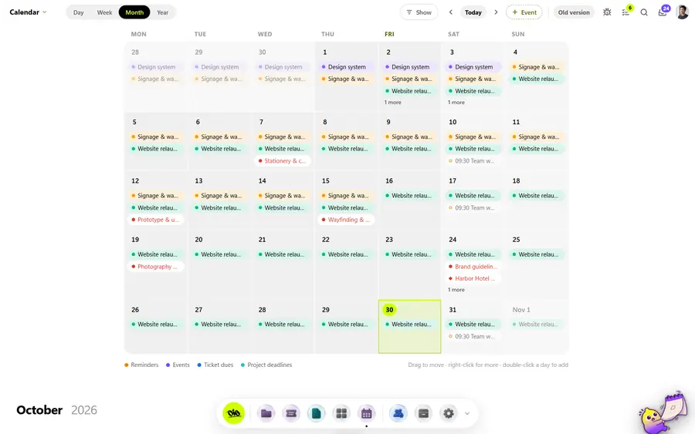This screenshot has height=434, width=695.
Task: Open the teal document icon in the dock
Action: (316, 413)
